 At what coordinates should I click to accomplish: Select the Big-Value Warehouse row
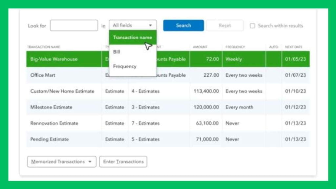[x=54, y=59]
